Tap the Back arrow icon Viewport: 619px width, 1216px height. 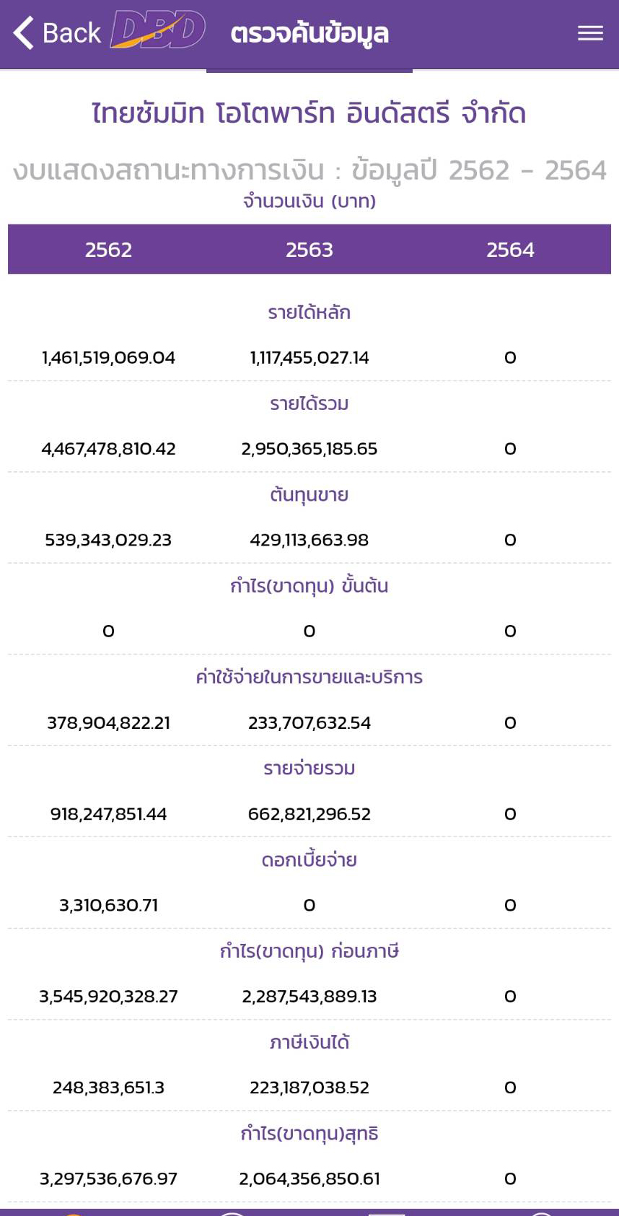point(24,33)
